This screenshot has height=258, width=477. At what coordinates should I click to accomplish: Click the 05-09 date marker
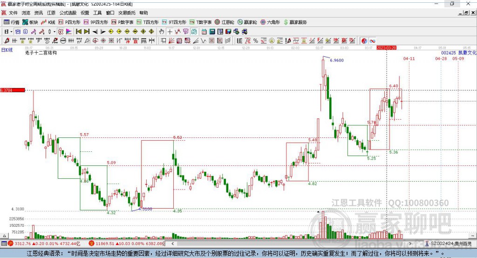click(458, 58)
